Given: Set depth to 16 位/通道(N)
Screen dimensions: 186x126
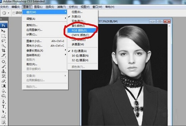Looking at the screenshot, I should tap(83, 56).
